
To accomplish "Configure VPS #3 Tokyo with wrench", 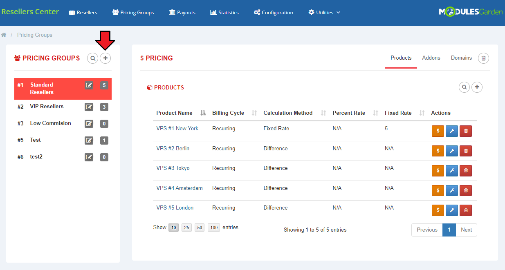I will [452, 171].
